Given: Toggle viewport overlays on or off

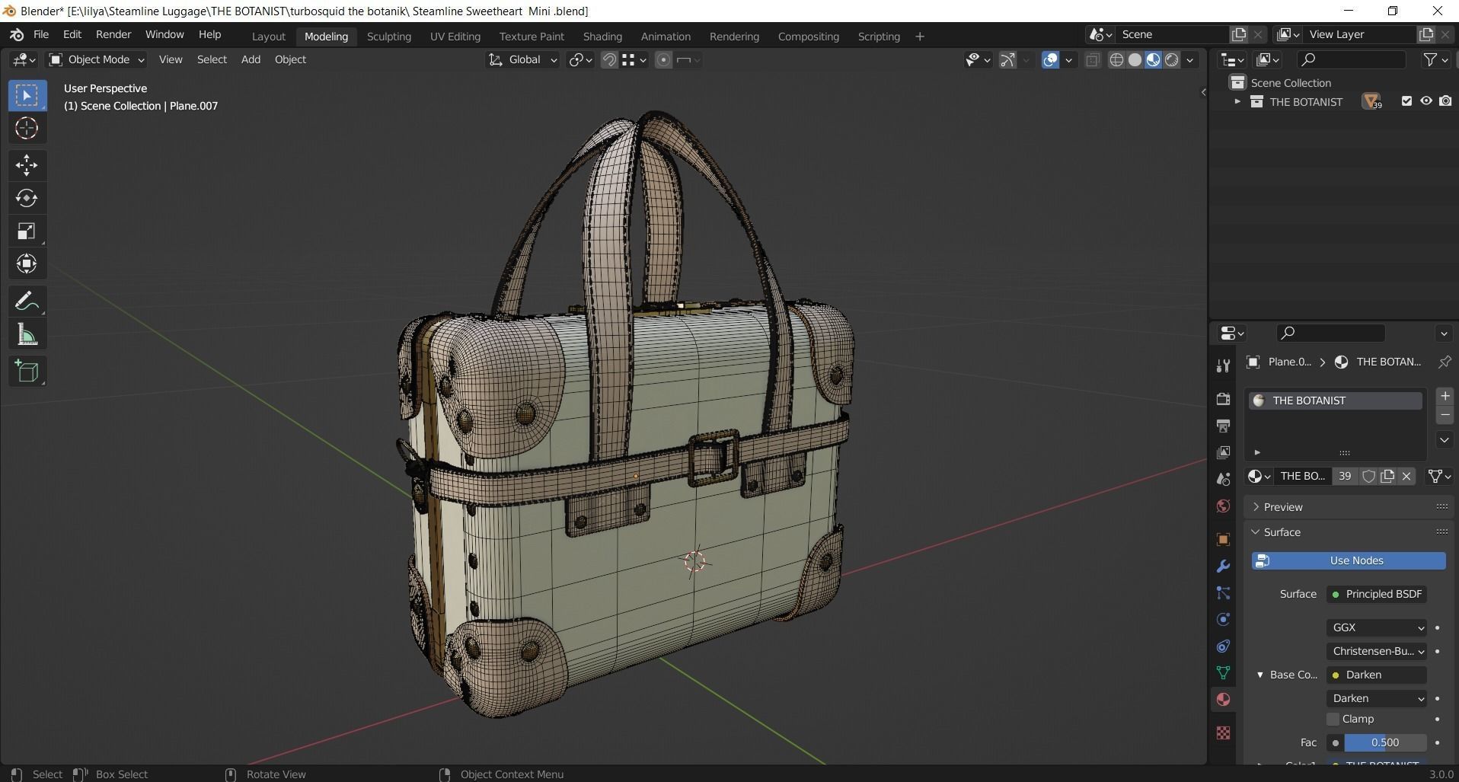Looking at the screenshot, I should pyautogui.click(x=1050, y=59).
